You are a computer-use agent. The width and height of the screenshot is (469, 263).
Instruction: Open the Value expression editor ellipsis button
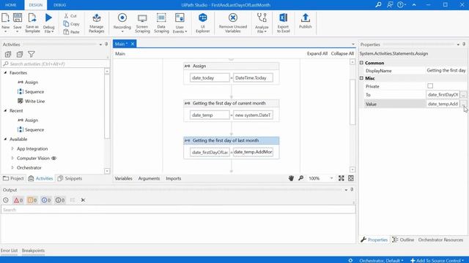click(x=463, y=104)
